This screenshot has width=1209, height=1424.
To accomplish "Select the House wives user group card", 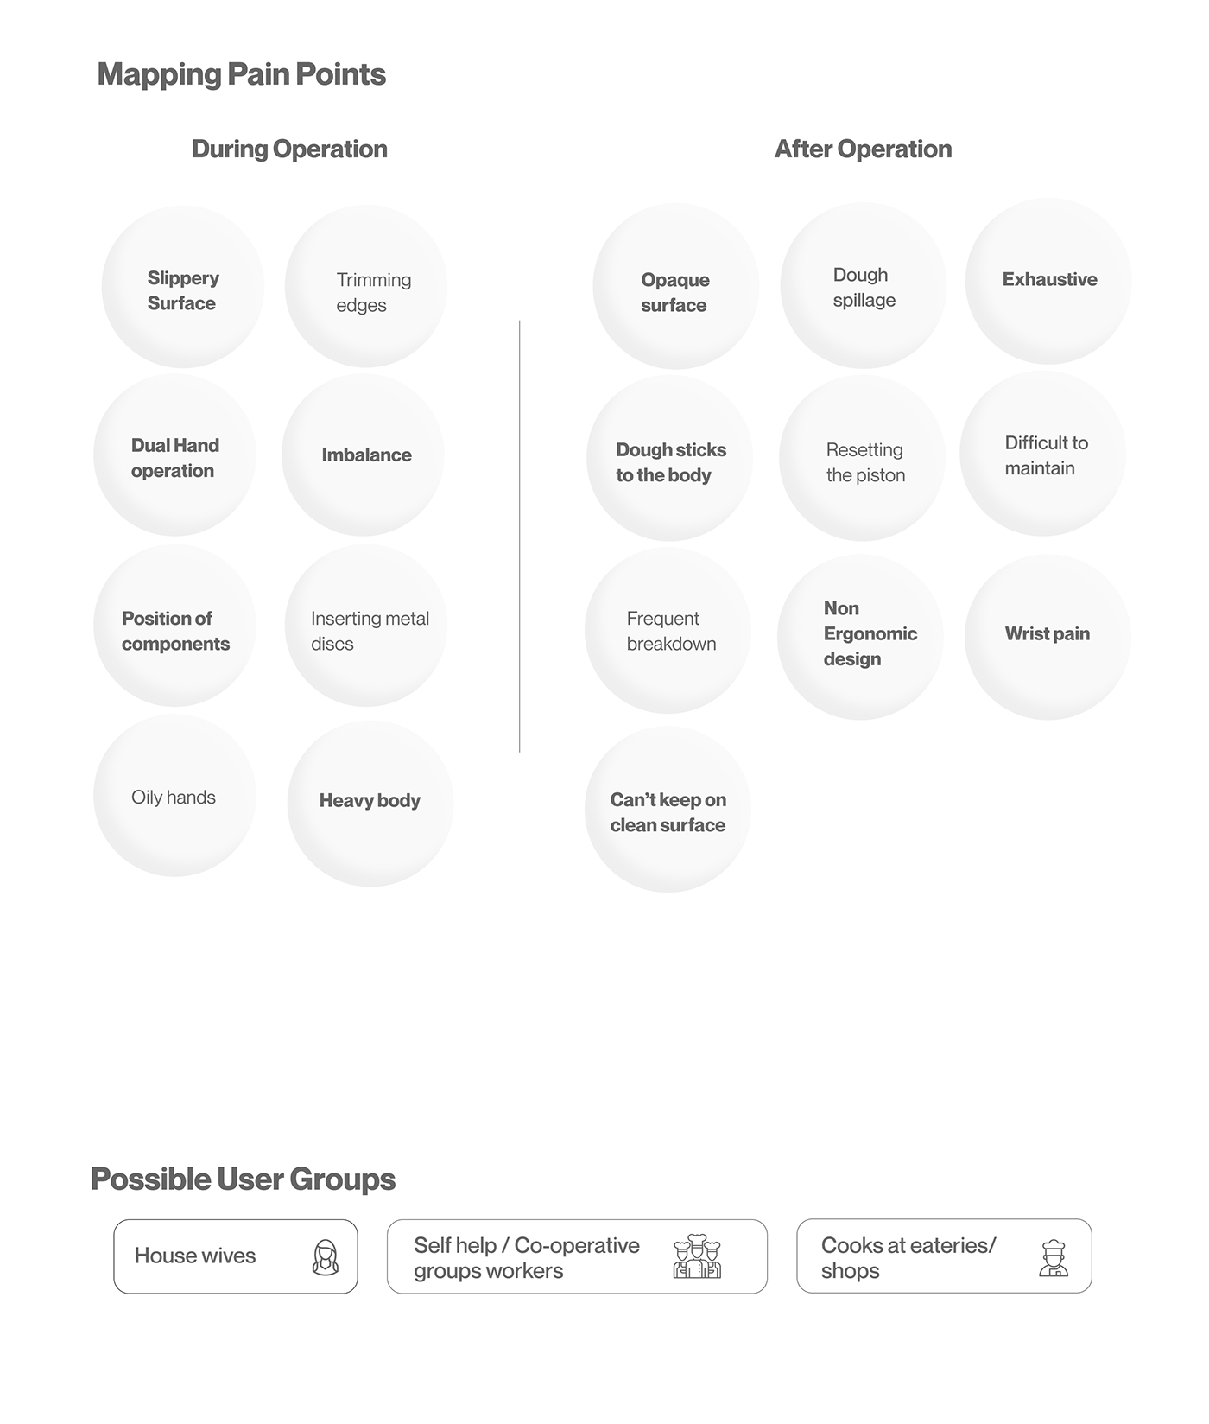I will [235, 1256].
